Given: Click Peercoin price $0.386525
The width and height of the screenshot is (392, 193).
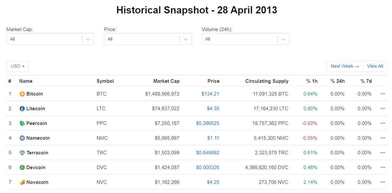Looking at the screenshot, I should coord(208,123).
